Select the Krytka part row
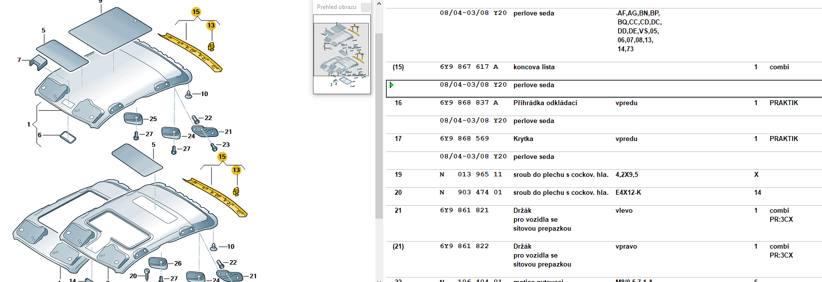The width and height of the screenshot is (822, 282). pos(523,139)
